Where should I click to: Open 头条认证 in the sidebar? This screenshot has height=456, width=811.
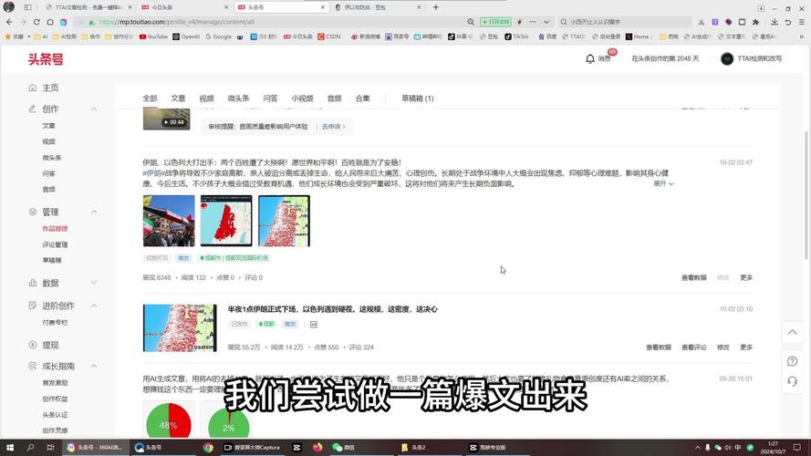[55, 415]
